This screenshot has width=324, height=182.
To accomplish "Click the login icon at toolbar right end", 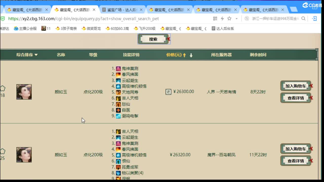I will [314, 18].
